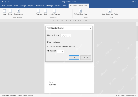The width and height of the screenshot is (138, 97).
Task: Switch to the References tab
Action: click(x=40, y=6)
